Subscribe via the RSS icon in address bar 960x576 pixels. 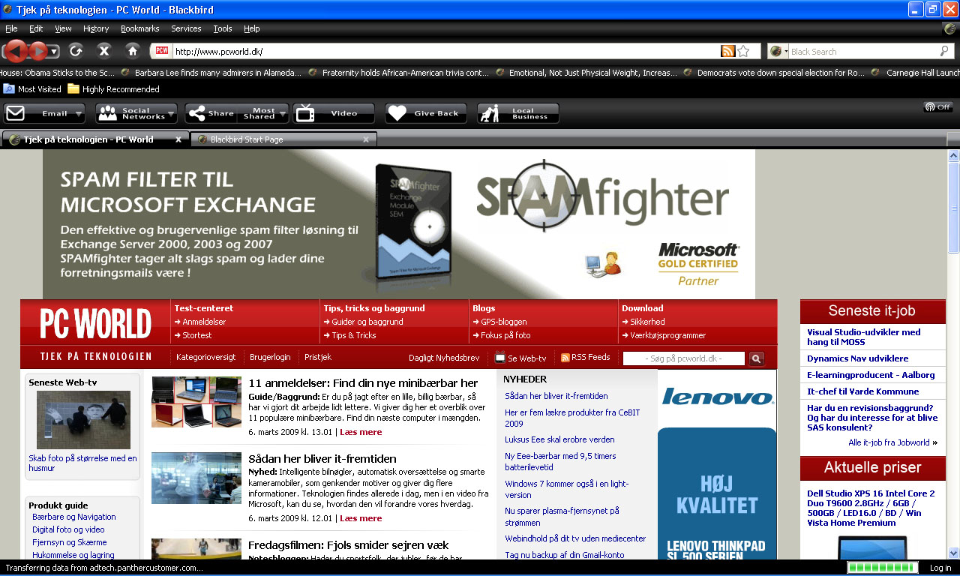point(727,51)
